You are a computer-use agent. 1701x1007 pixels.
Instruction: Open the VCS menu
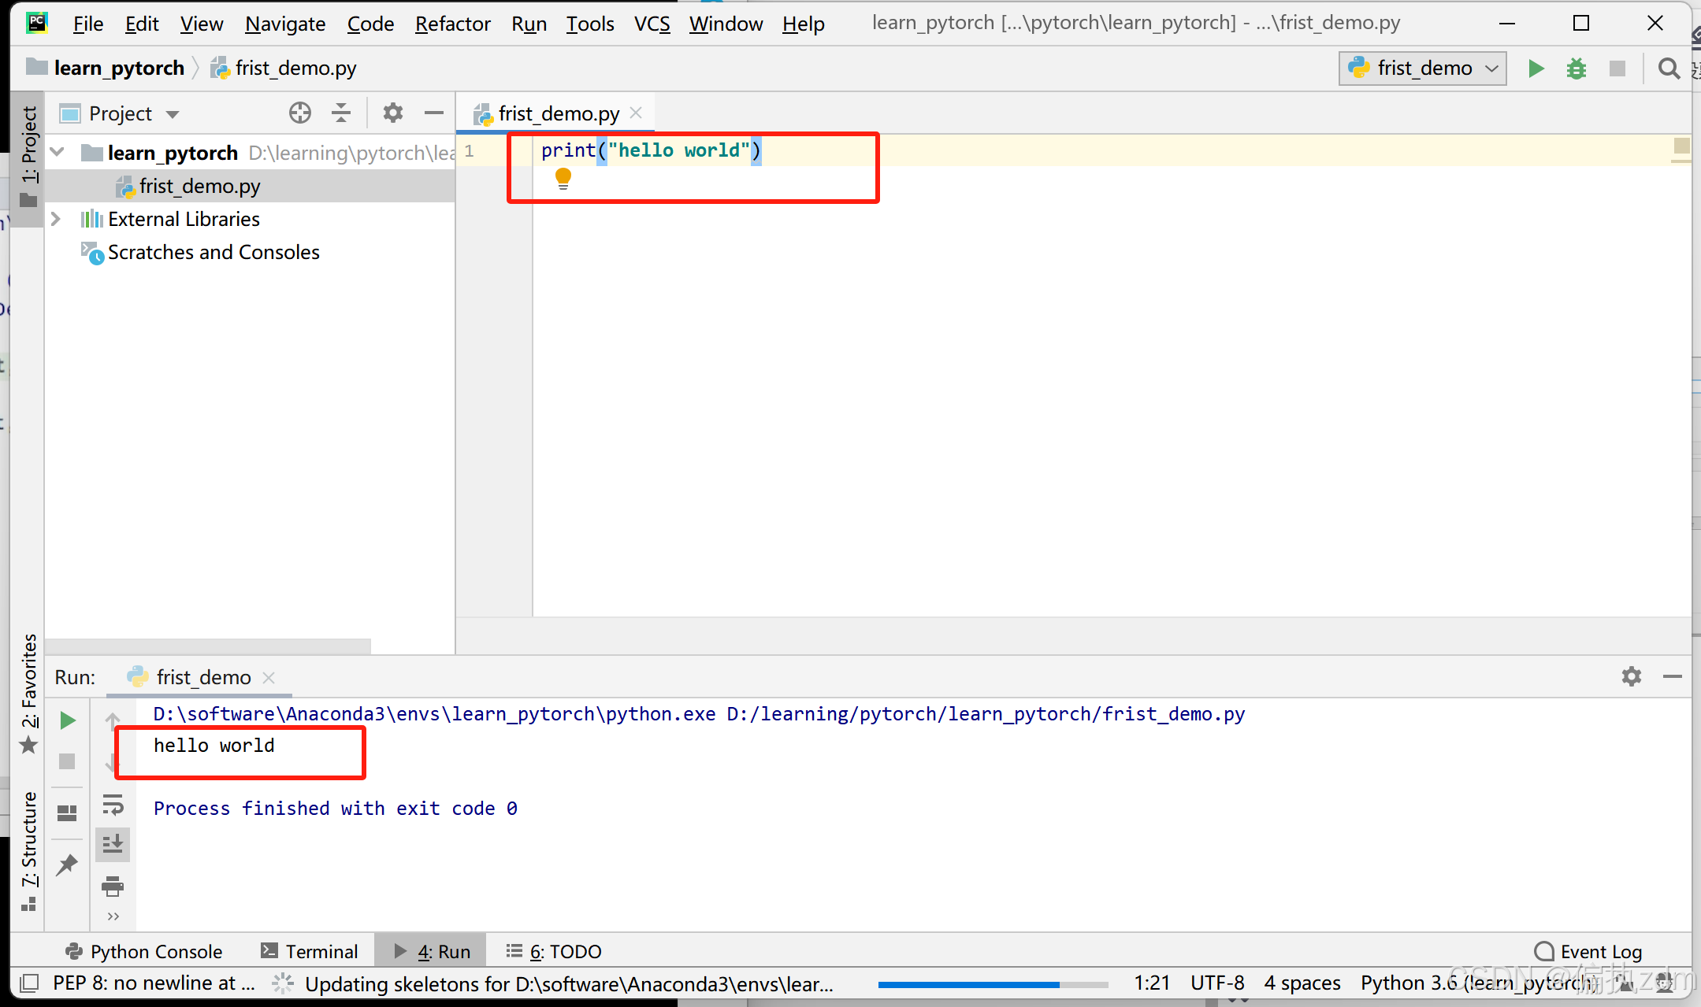(x=652, y=24)
